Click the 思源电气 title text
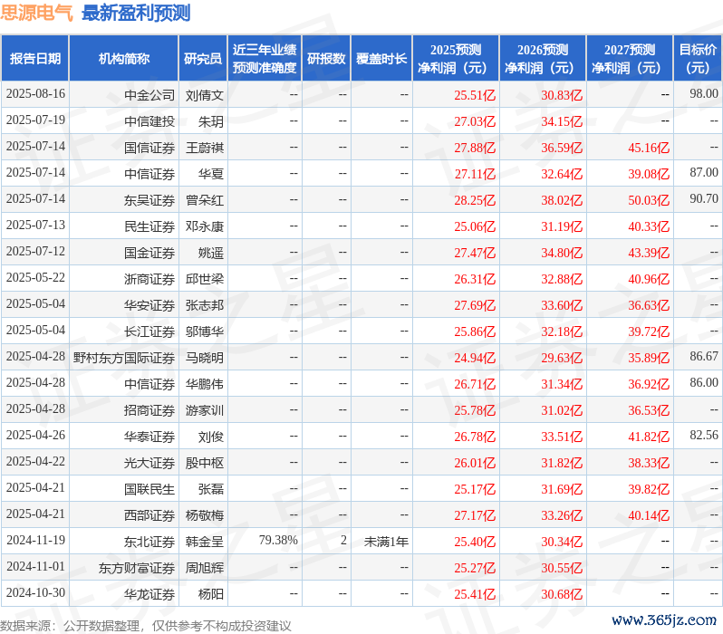The height and width of the screenshot is (634, 723). click(37, 13)
